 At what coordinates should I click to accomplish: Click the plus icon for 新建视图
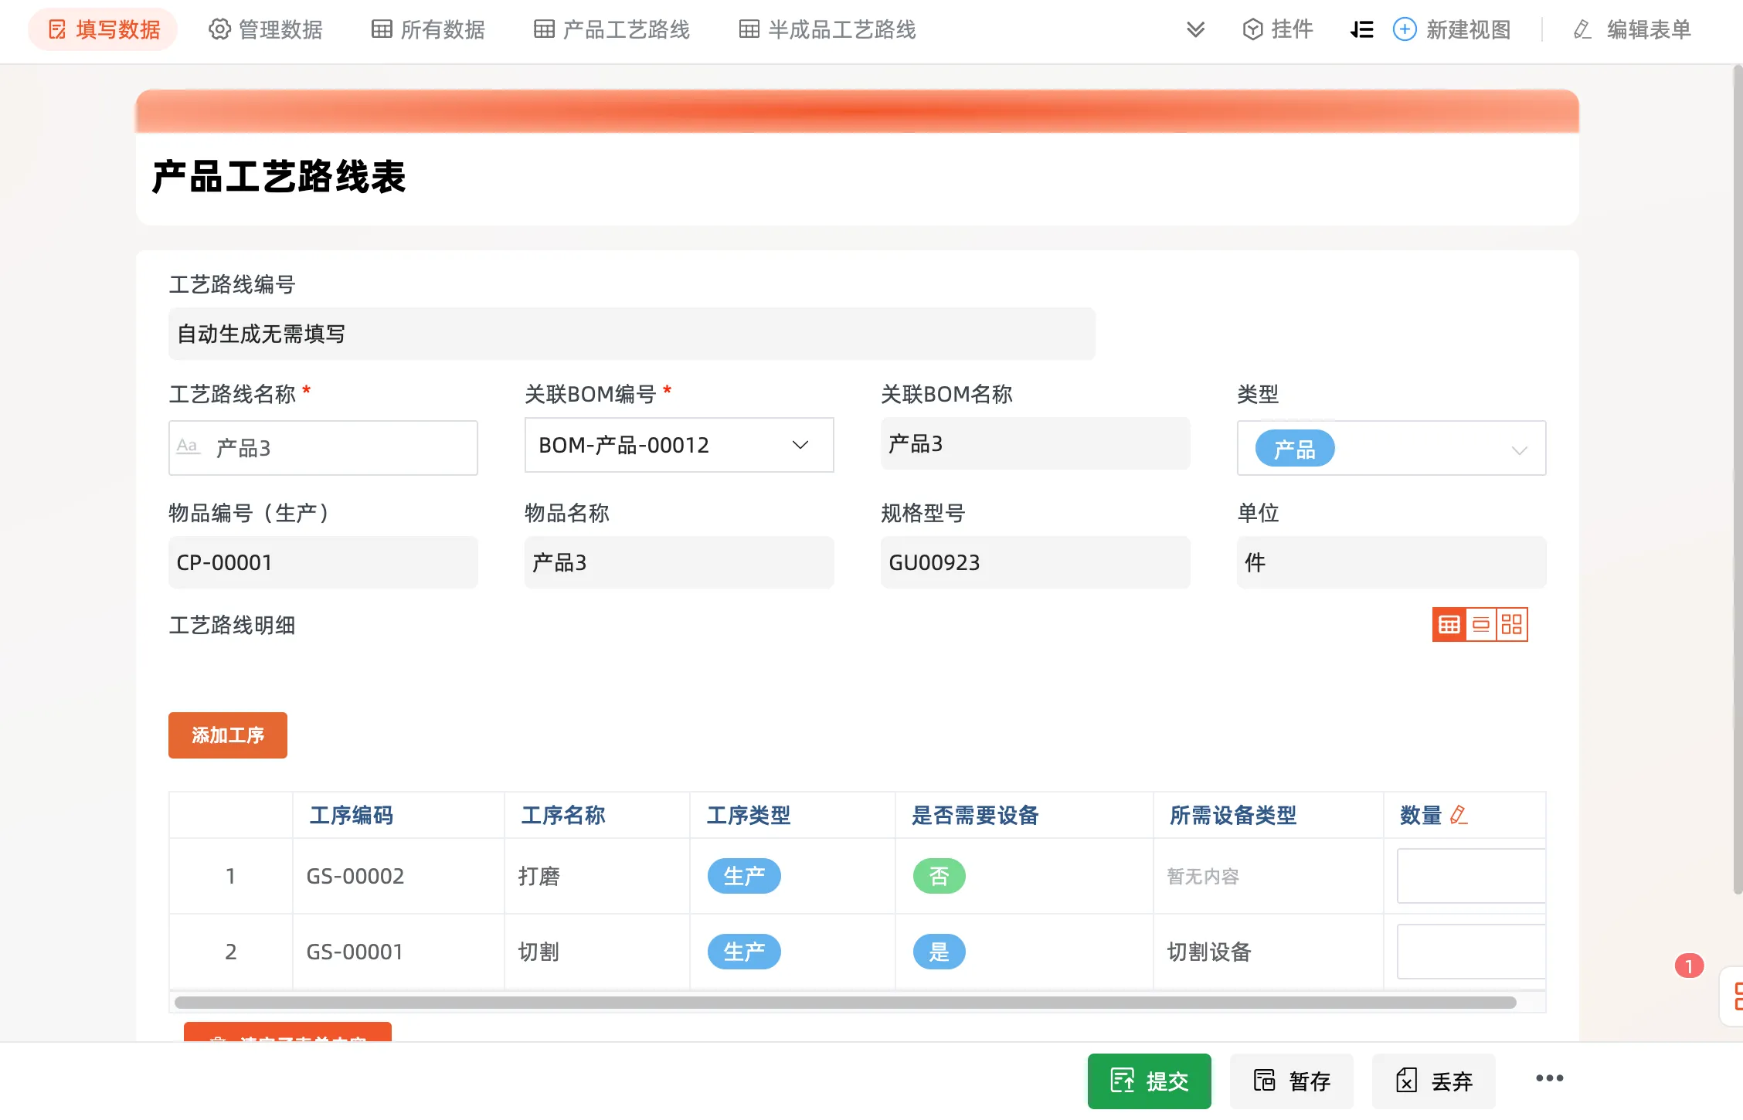click(x=1404, y=29)
